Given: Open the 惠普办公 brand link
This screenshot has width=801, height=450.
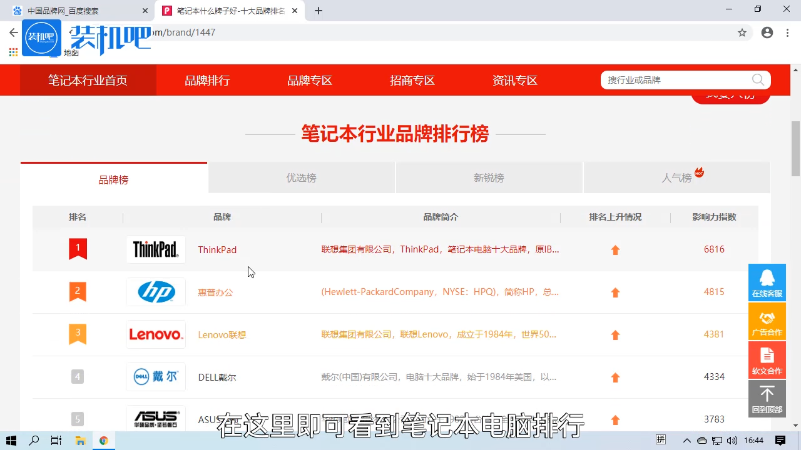Looking at the screenshot, I should pos(215,292).
